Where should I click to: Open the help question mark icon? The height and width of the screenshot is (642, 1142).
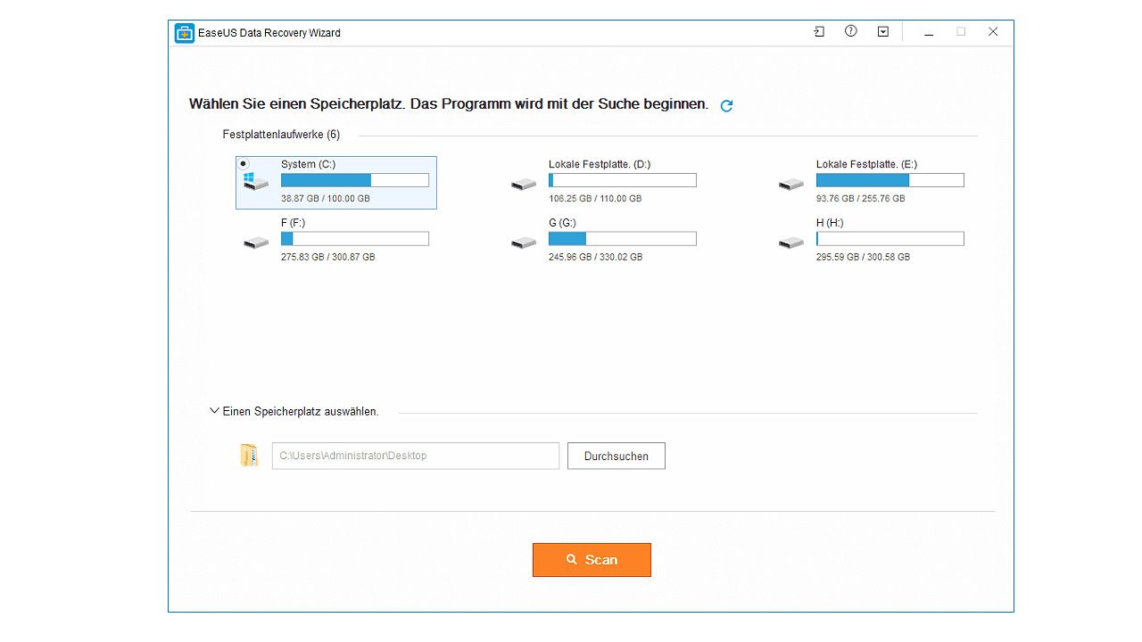(851, 31)
